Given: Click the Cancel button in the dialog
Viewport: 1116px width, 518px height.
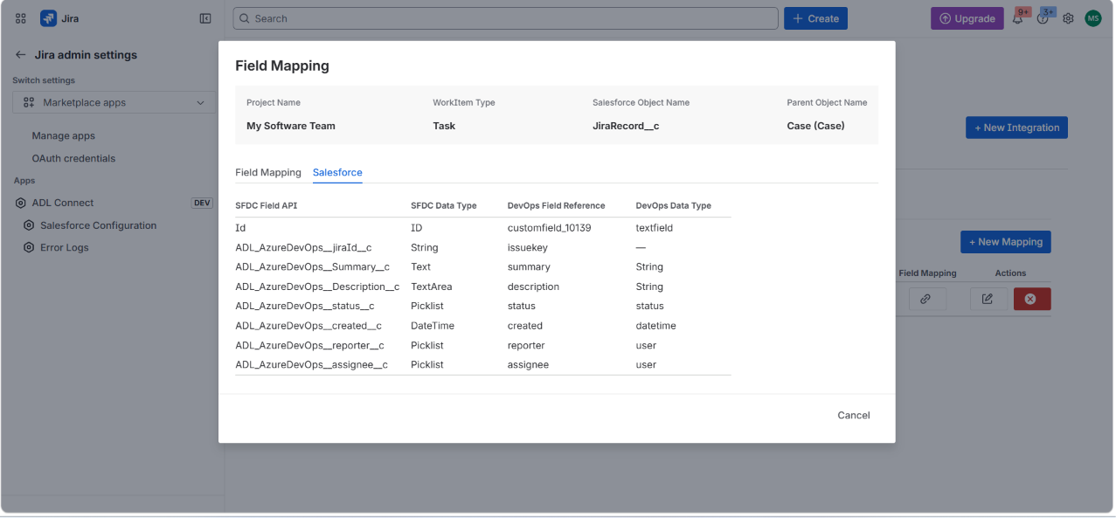Looking at the screenshot, I should coord(854,416).
